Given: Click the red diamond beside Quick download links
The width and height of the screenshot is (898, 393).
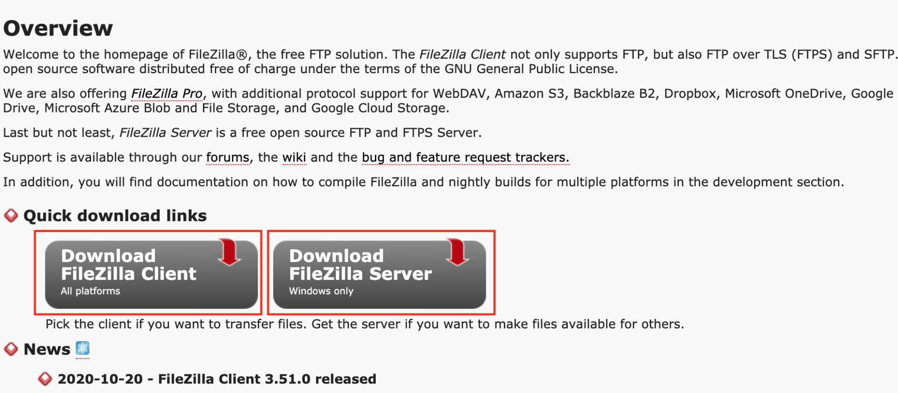Looking at the screenshot, I should pos(11,216).
